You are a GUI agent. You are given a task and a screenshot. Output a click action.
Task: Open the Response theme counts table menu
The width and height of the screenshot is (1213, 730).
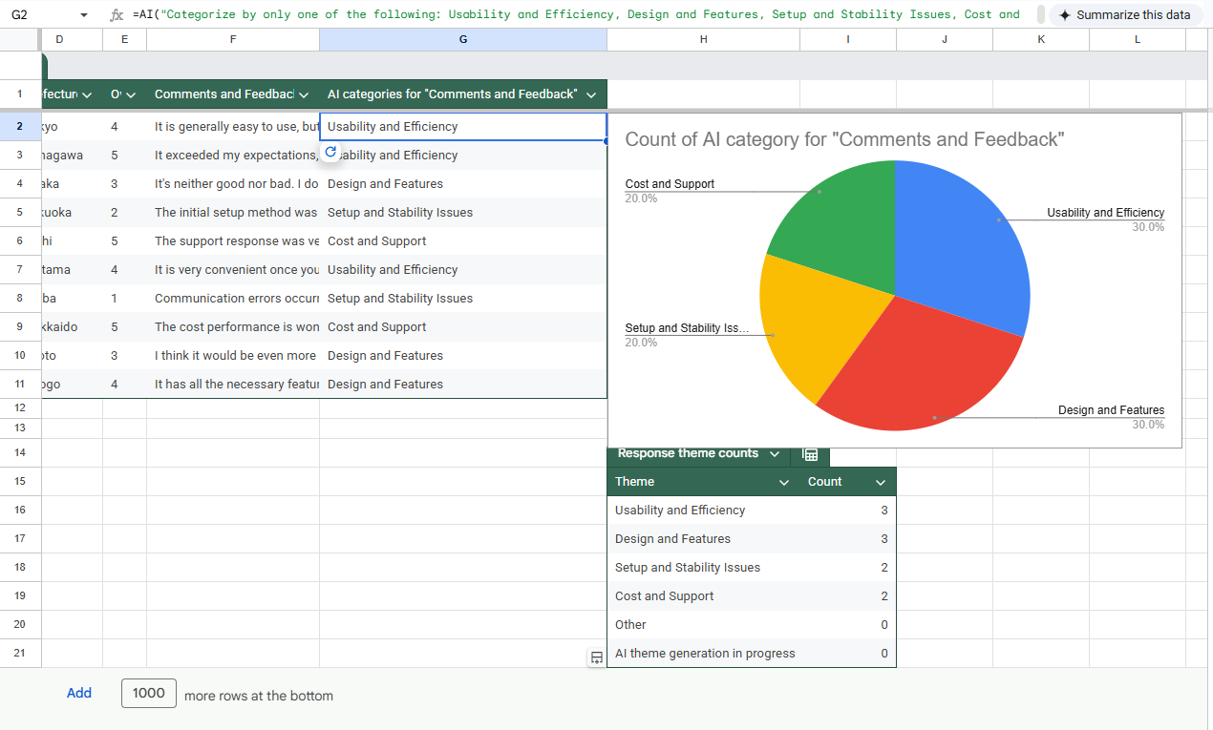coord(774,454)
